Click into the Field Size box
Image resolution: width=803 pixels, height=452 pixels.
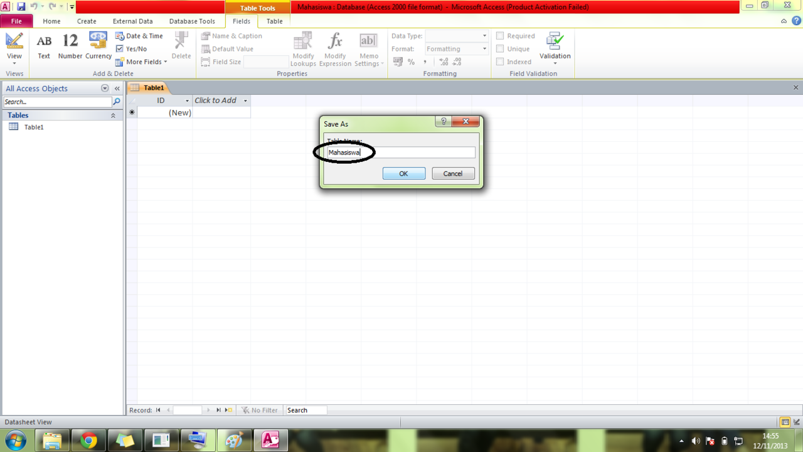266,62
